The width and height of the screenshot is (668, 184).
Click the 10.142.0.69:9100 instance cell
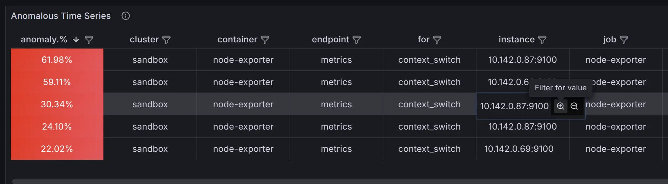point(519,149)
